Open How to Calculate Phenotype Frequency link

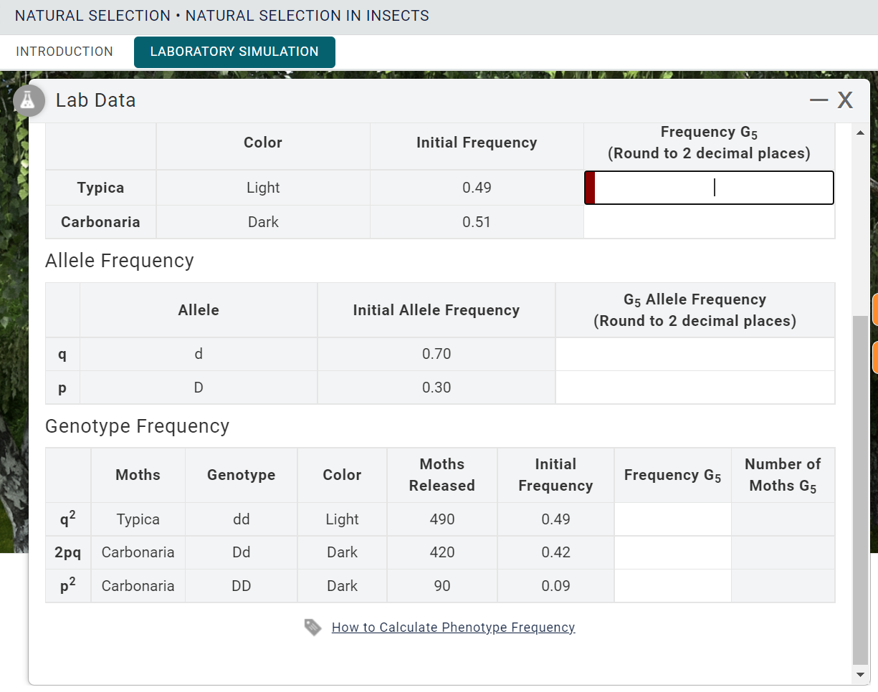pyautogui.click(x=453, y=628)
